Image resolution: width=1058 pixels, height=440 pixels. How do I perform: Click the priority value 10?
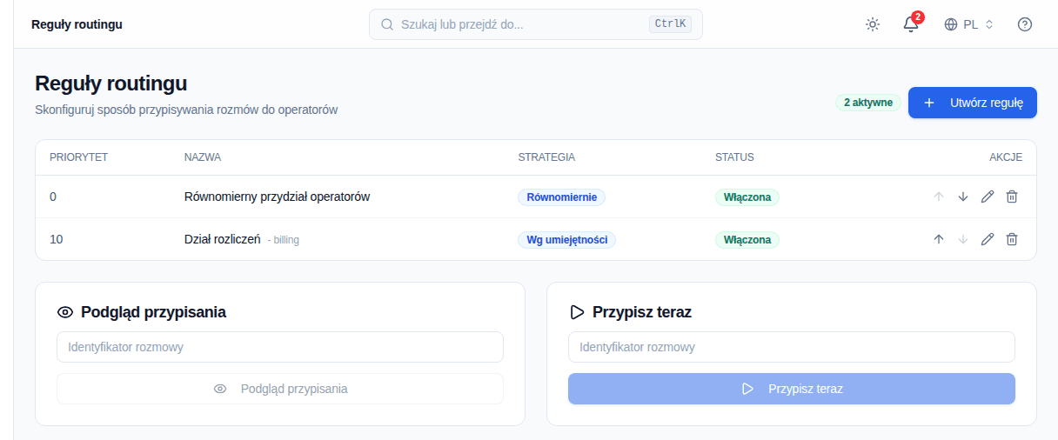tap(57, 239)
